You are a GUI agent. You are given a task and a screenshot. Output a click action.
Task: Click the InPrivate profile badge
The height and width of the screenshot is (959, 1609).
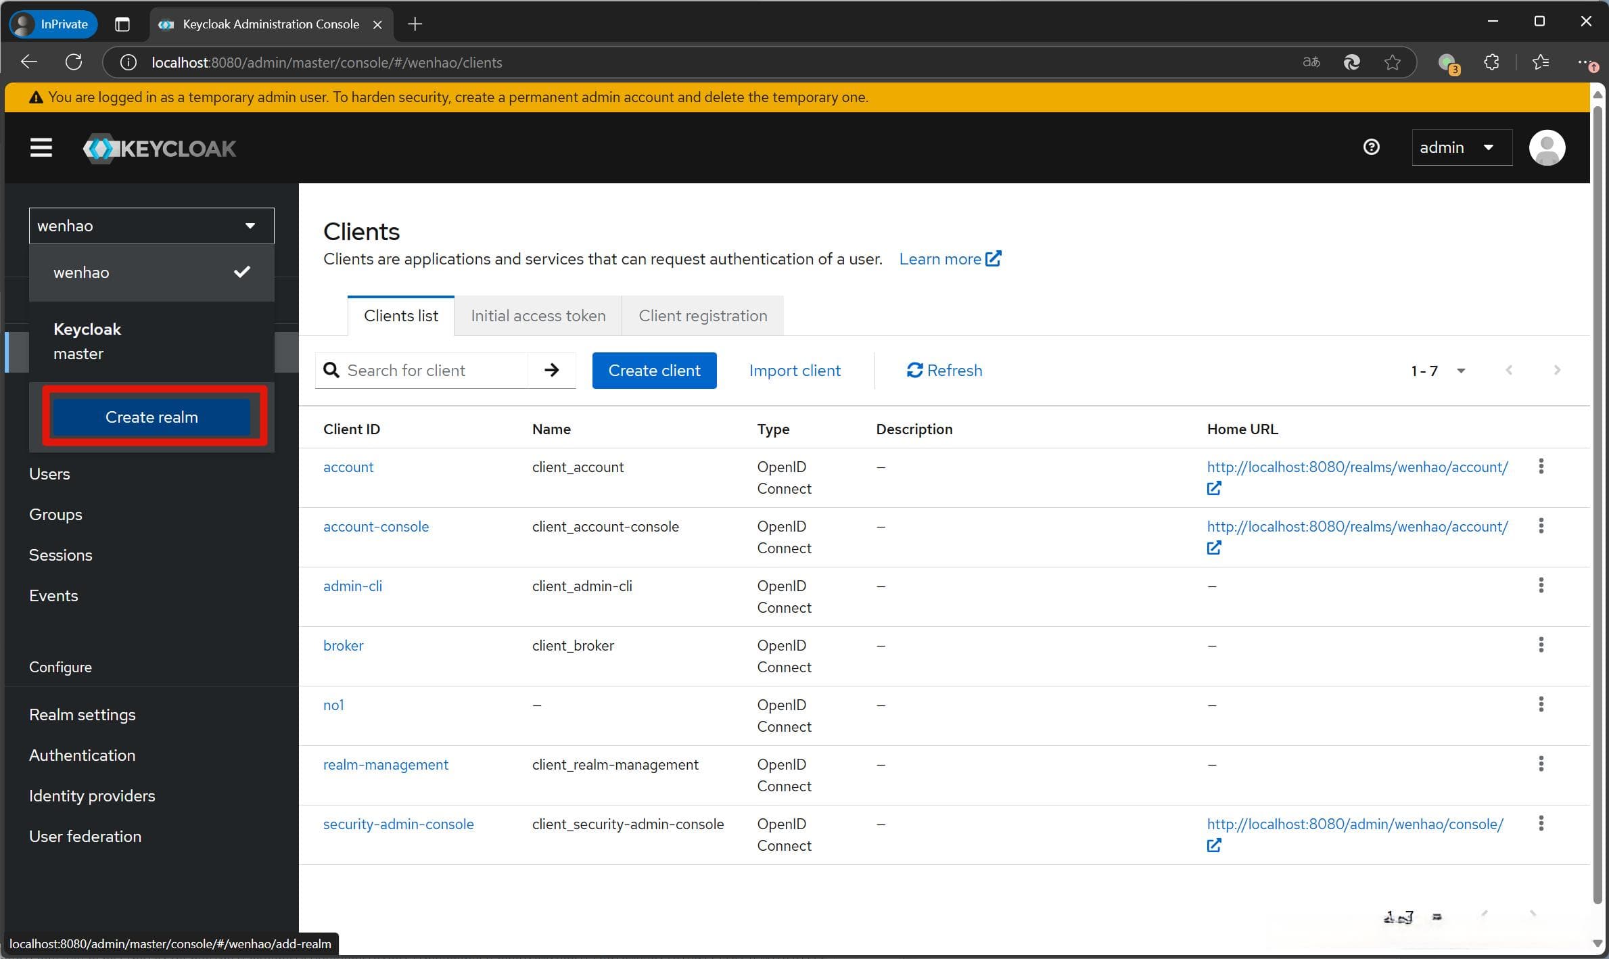pyautogui.click(x=53, y=24)
